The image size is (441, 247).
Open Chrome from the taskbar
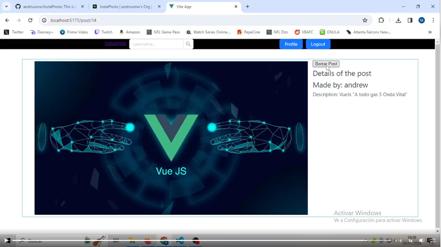tap(164, 241)
